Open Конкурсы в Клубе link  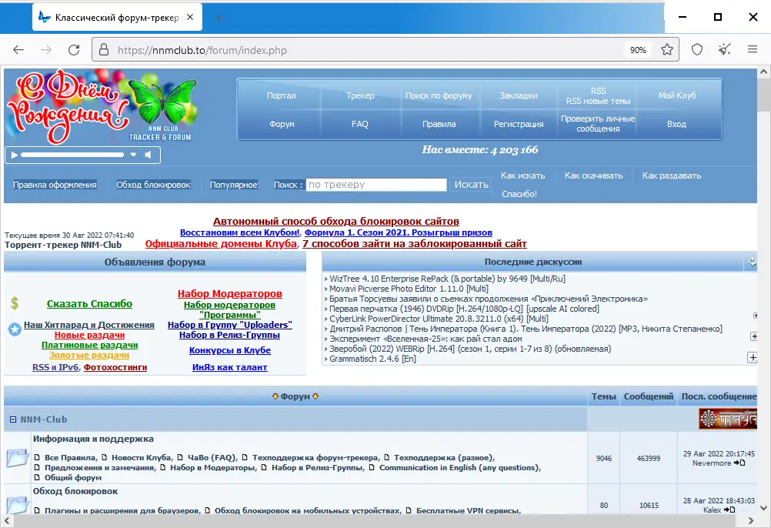click(229, 350)
